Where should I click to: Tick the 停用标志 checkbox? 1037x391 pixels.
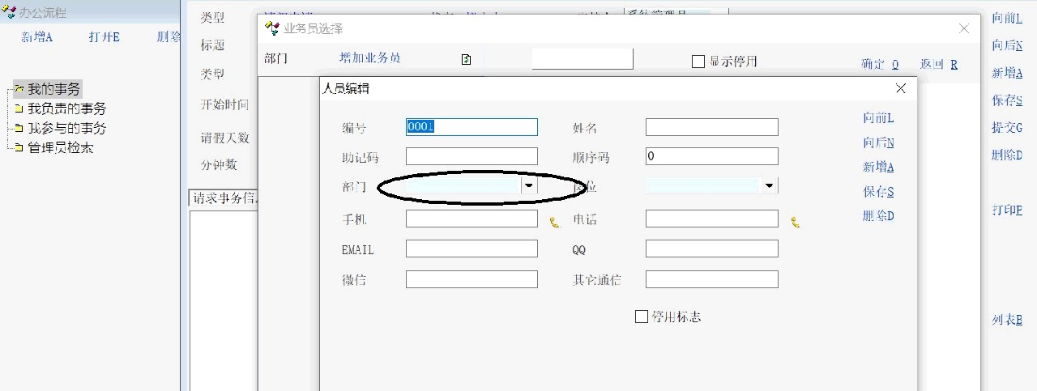642,317
